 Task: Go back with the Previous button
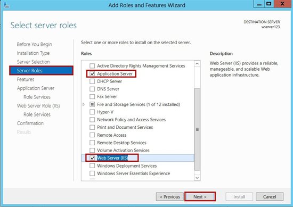coord(169,197)
